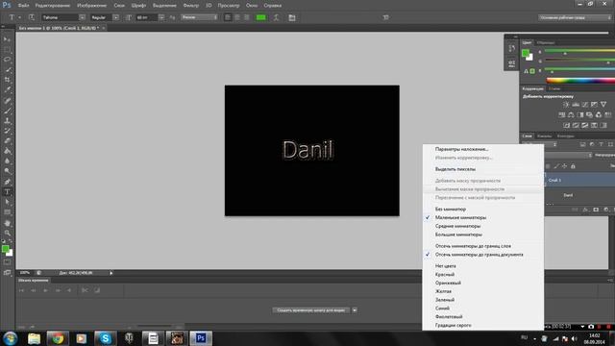Choose no thumbnails option
This screenshot has width=615, height=346.
point(451,210)
